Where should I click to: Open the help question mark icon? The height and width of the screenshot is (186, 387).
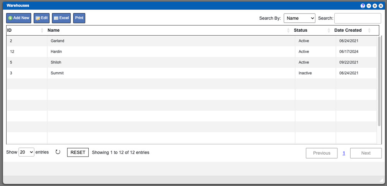tap(363, 6)
